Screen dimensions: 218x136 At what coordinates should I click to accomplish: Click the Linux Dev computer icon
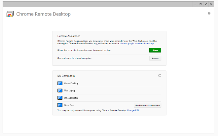[60, 105]
